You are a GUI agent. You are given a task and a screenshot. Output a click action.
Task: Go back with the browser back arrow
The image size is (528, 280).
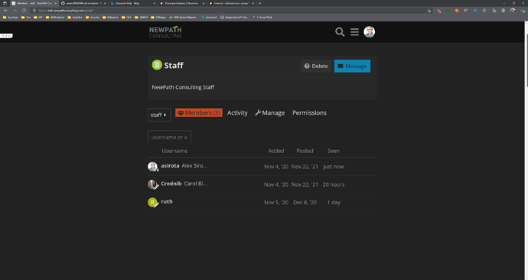tap(5, 11)
